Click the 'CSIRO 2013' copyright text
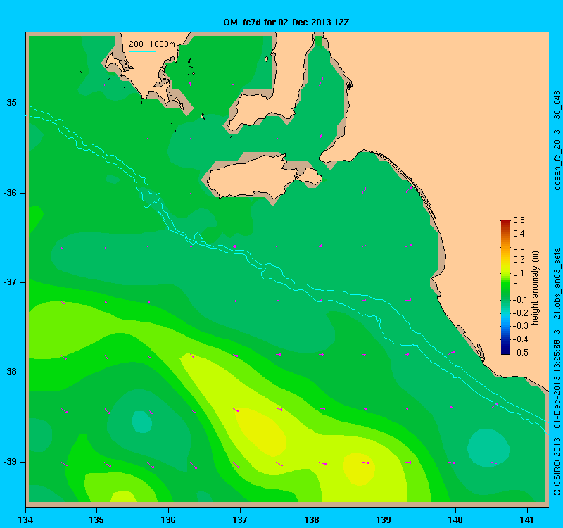This screenshot has height=528, width=563. point(557,462)
